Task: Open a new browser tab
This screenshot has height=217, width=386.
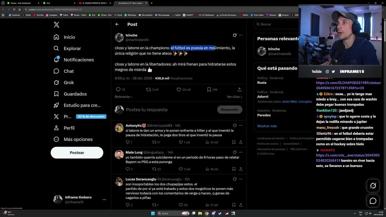Action: [x=151, y=3]
